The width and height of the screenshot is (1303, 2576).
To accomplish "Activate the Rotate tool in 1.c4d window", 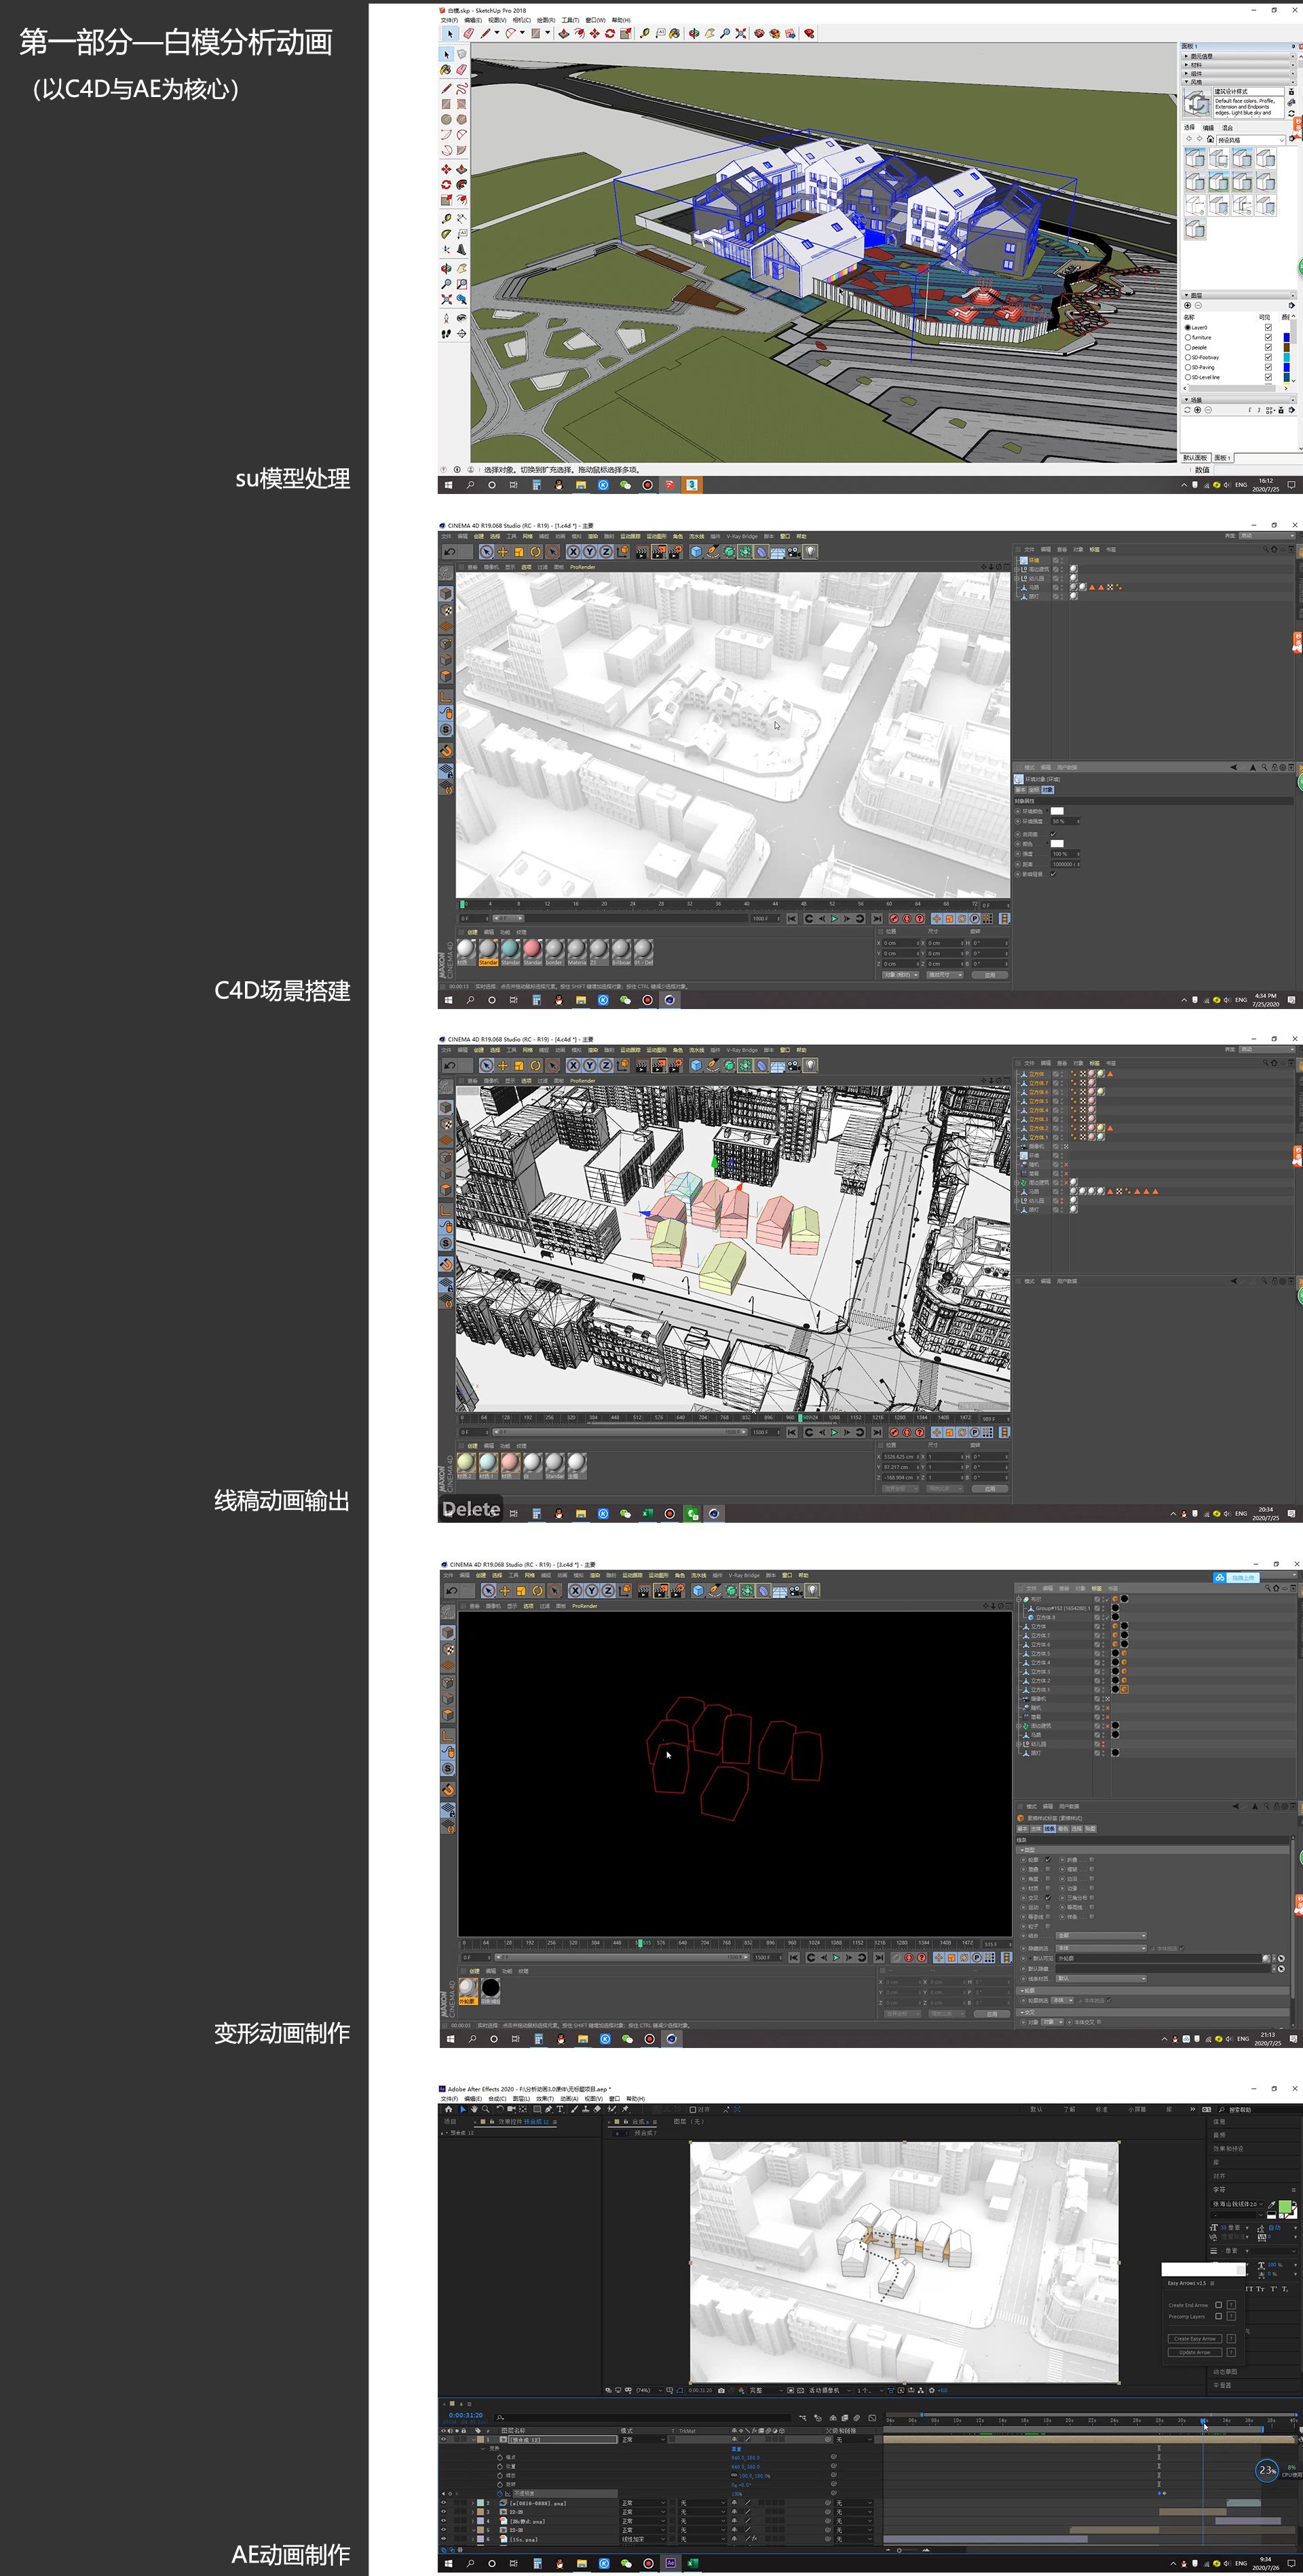I will [x=535, y=551].
